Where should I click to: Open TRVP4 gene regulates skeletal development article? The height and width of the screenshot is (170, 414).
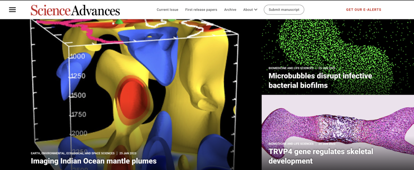click(321, 156)
